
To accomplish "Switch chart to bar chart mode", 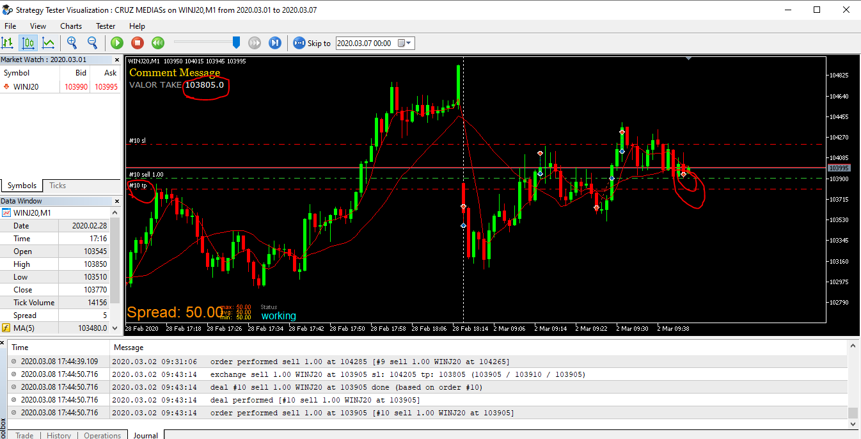I will [x=8, y=43].
